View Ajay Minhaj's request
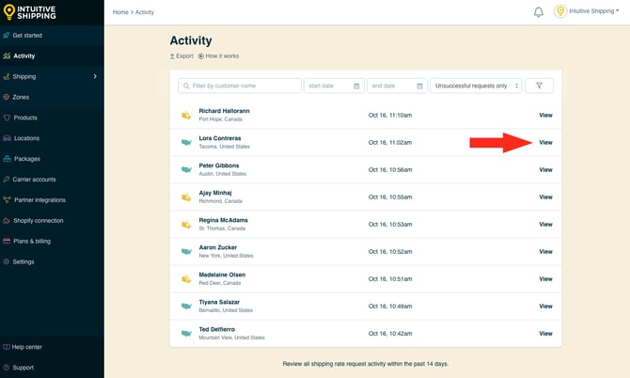 (545, 197)
